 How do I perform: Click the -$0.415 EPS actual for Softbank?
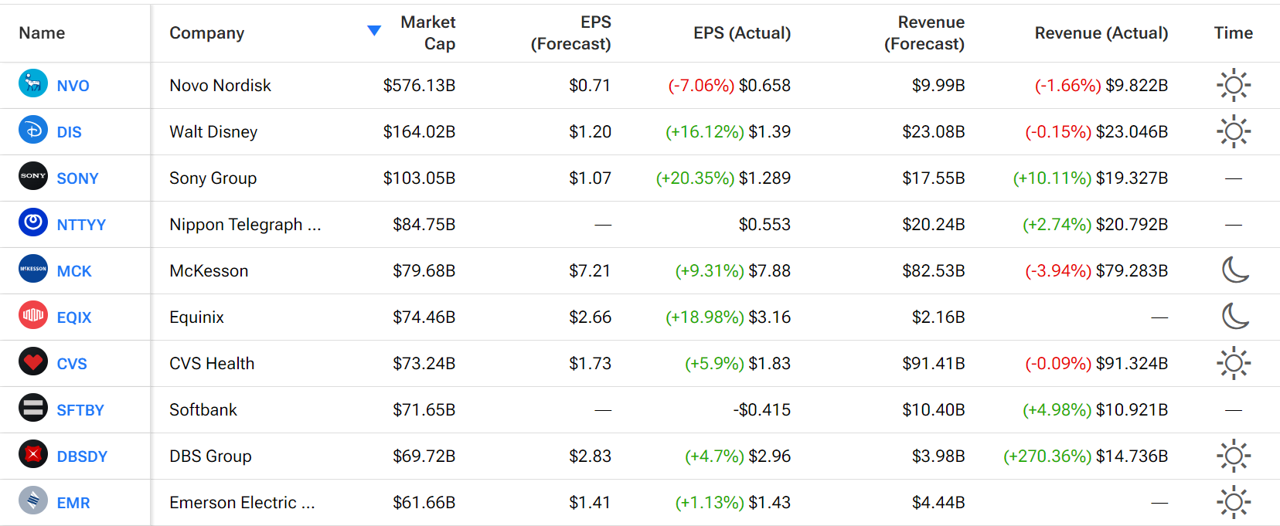pos(762,410)
